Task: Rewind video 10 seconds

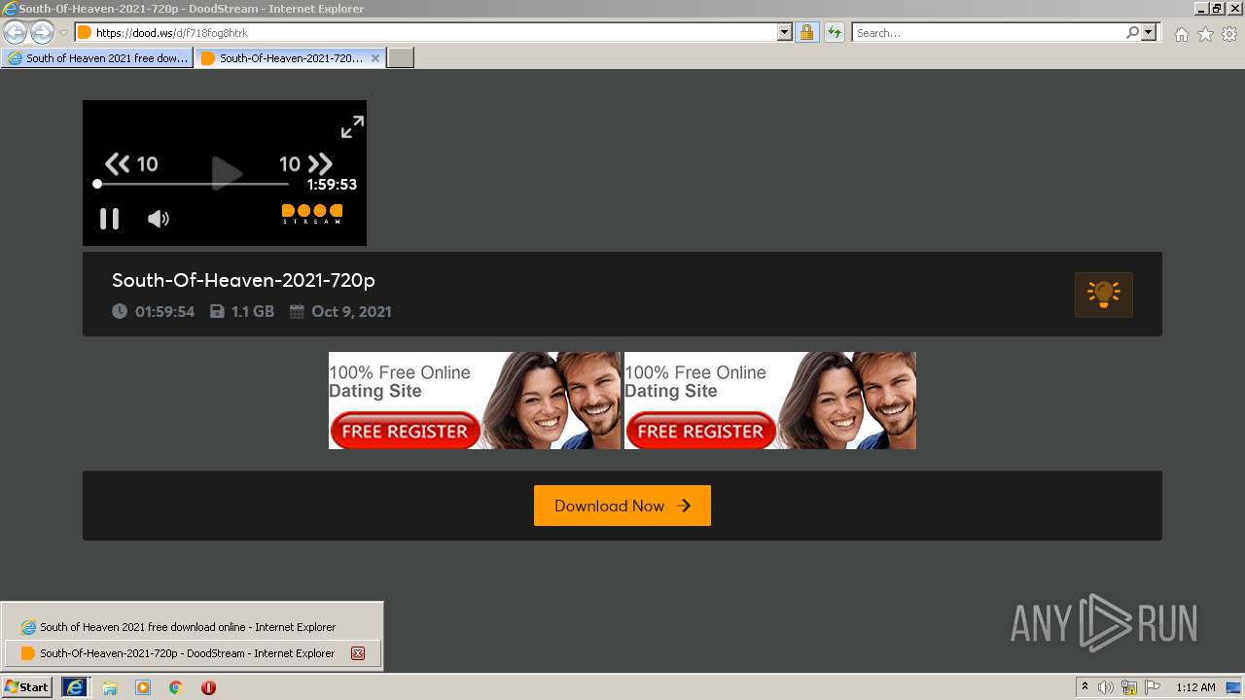Action: pyautogui.click(x=131, y=163)
